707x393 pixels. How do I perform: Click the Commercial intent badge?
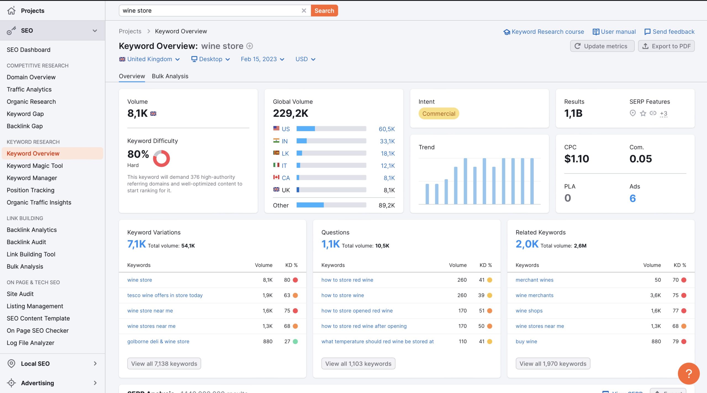(439, 114)
